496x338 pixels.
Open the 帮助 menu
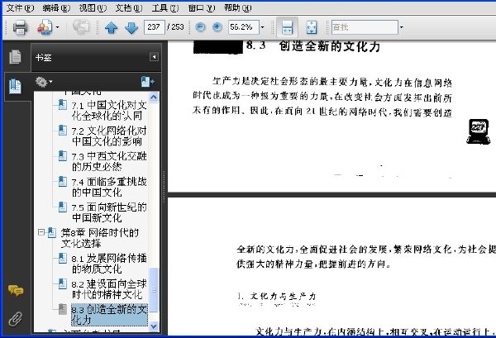(x=238, y=8)
